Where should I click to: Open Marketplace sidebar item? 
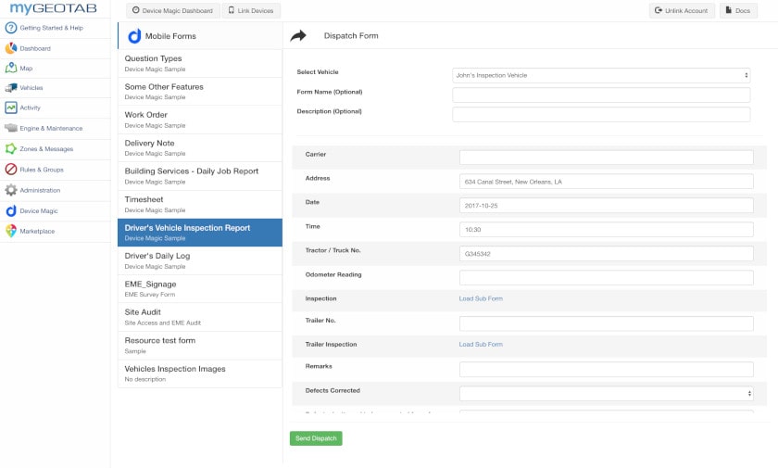click(55, 231)
